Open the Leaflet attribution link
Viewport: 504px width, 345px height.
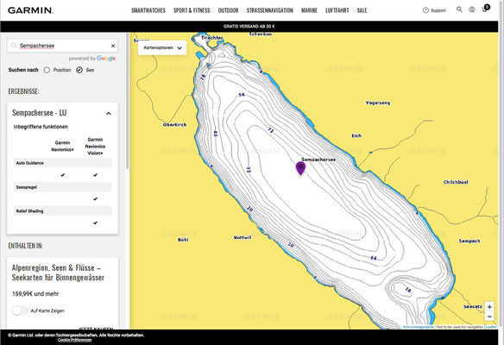tap(491, 327)
